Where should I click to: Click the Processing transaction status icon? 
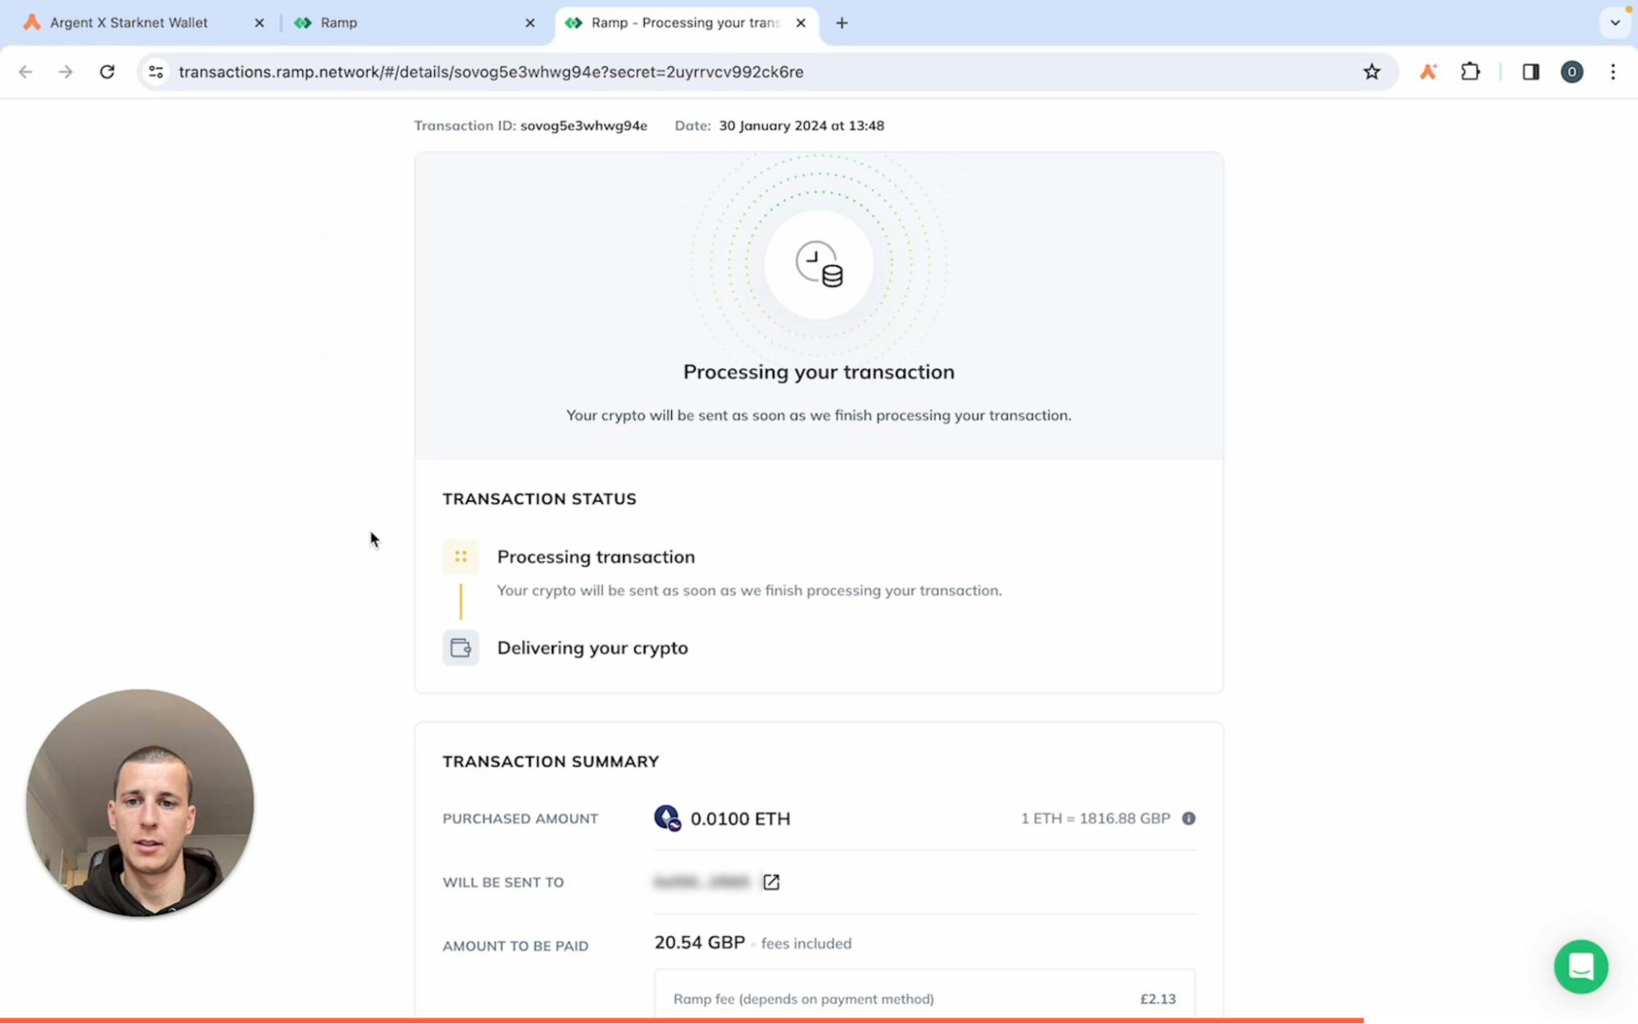tap(461, 556)
